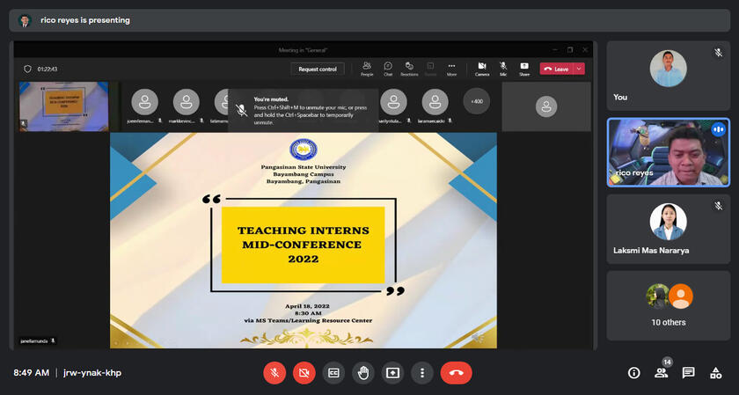
Task: Open the three-dot more options menu
Action: coord(422,373)
